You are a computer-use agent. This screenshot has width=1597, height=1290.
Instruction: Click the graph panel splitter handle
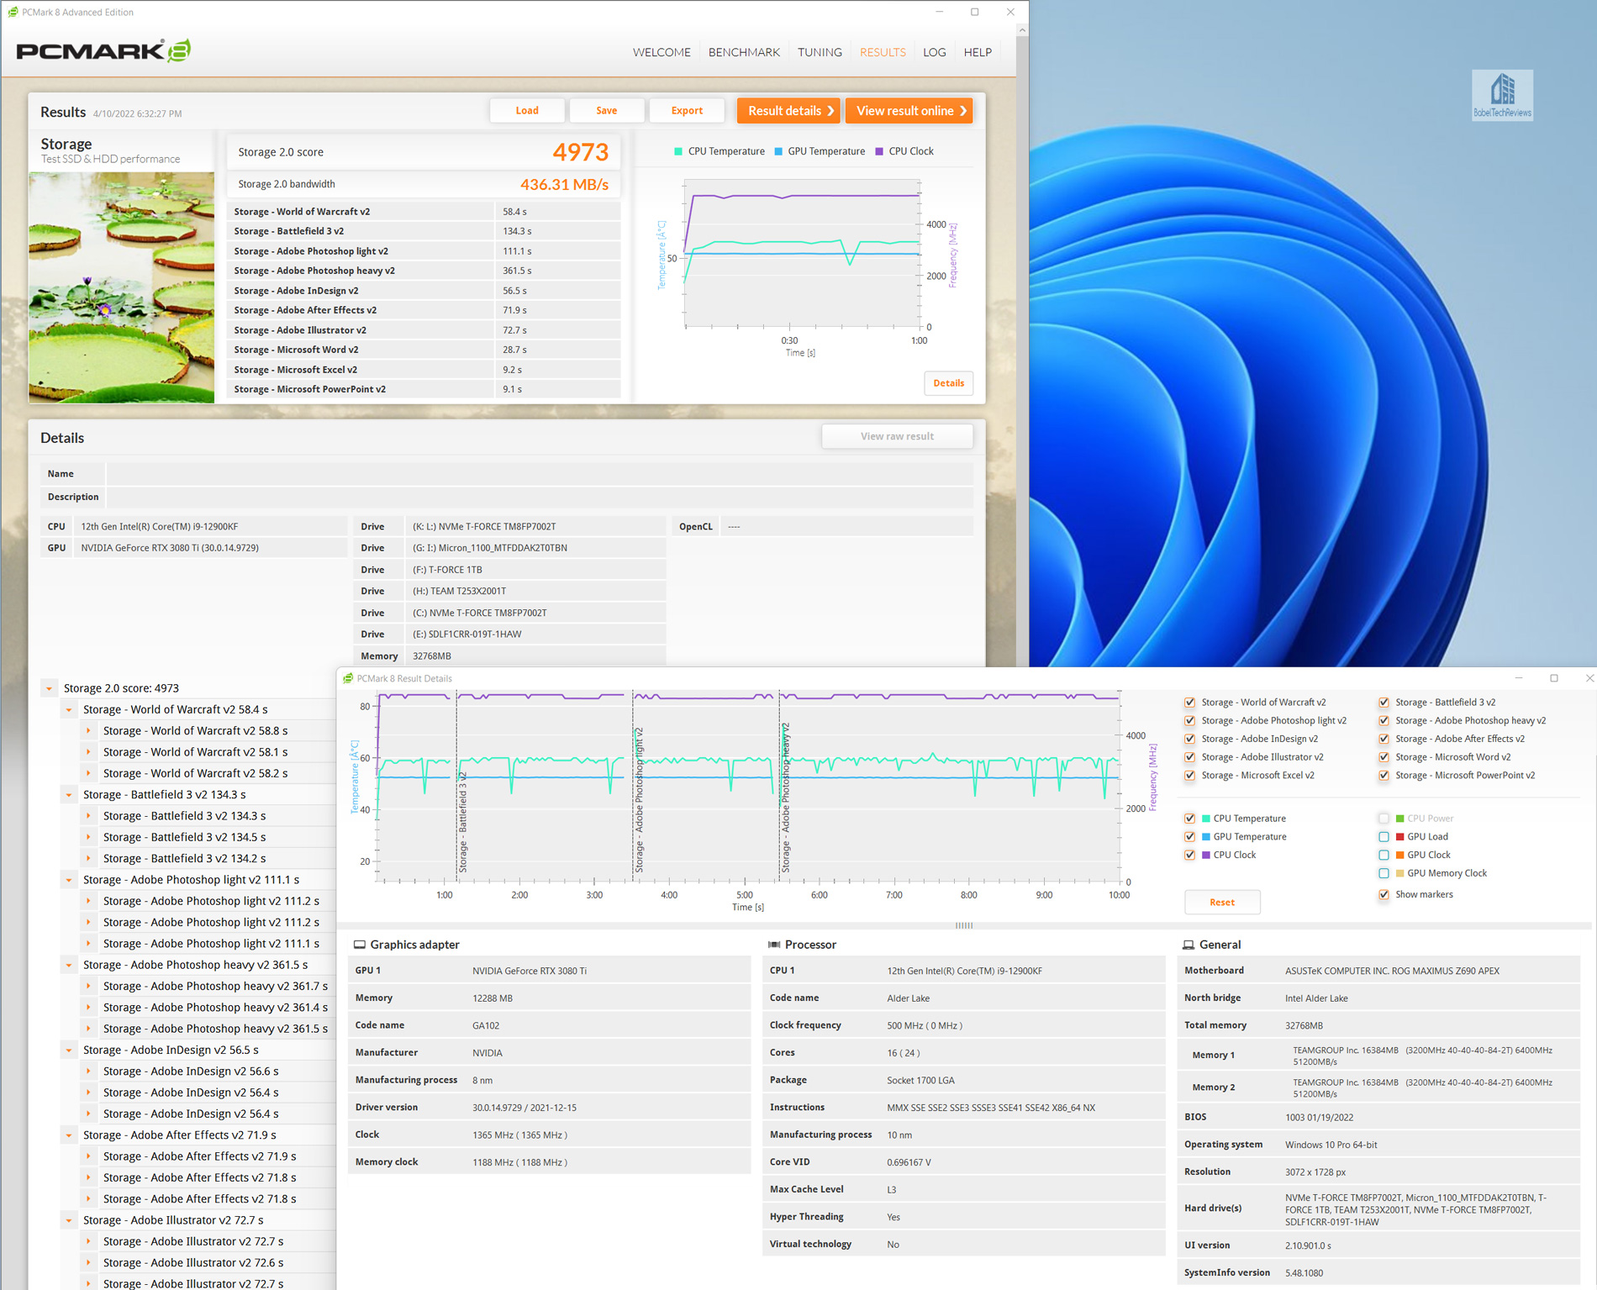[964, 925]
